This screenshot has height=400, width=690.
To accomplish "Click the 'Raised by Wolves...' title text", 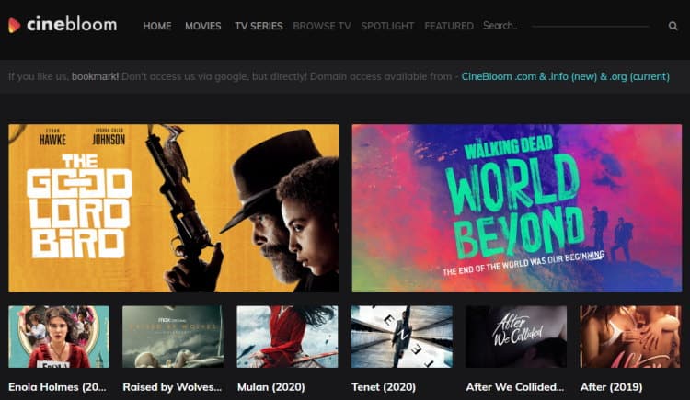I will (172, 387).
